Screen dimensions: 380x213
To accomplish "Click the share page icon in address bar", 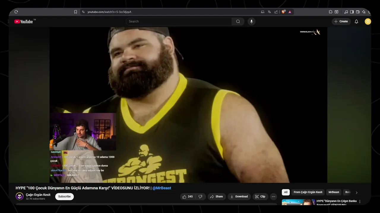I will pos(276,12).
